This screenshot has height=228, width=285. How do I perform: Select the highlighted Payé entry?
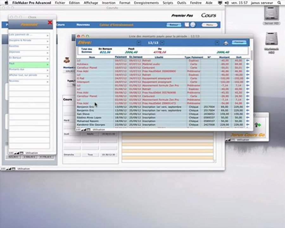tap(29, 65)
